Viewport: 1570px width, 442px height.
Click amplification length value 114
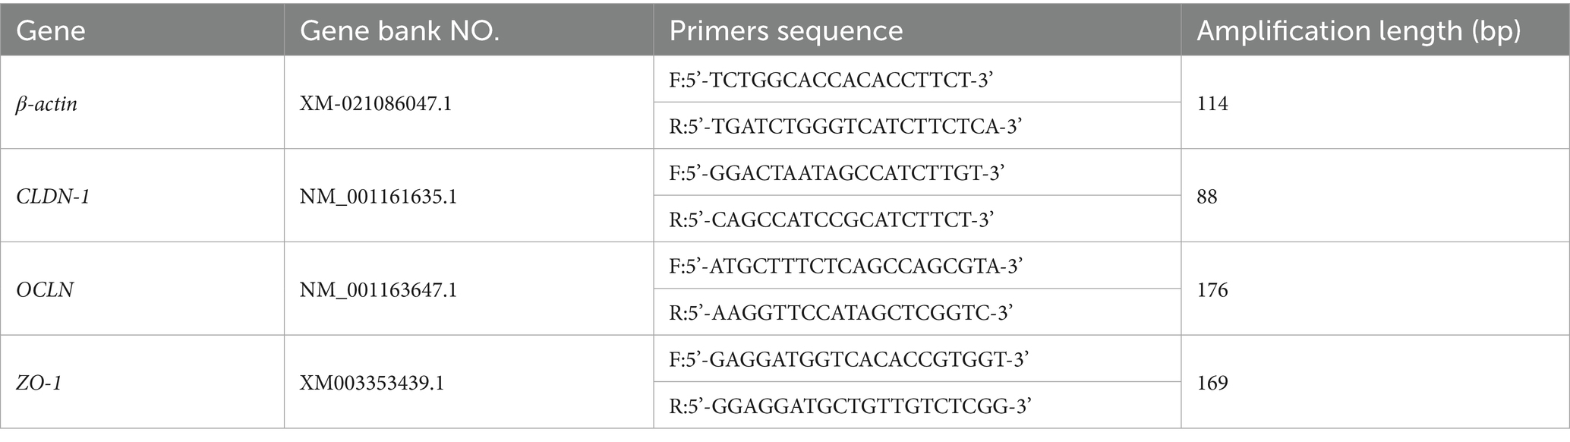pyautogui.click(x=1212, y=103)
